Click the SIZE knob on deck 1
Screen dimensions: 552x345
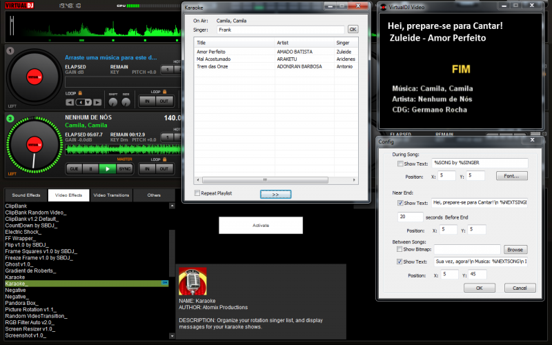(x=126, y=102)
